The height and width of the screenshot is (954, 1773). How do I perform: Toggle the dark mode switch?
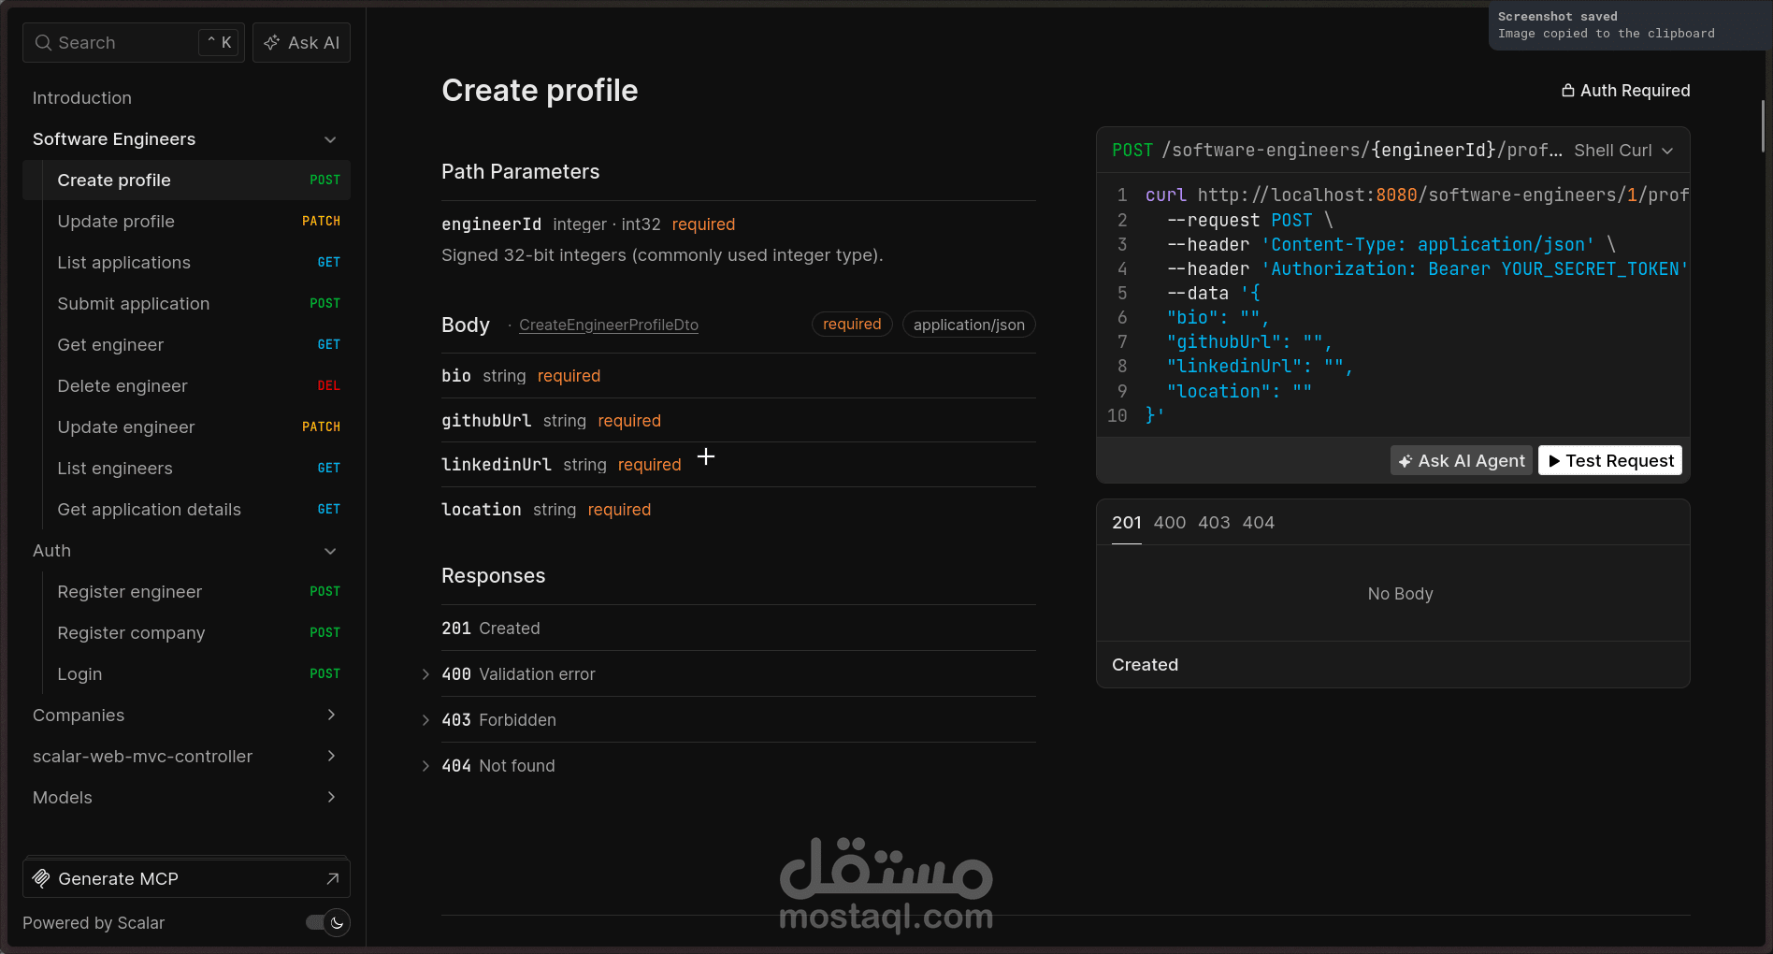[x=328, y=923]
